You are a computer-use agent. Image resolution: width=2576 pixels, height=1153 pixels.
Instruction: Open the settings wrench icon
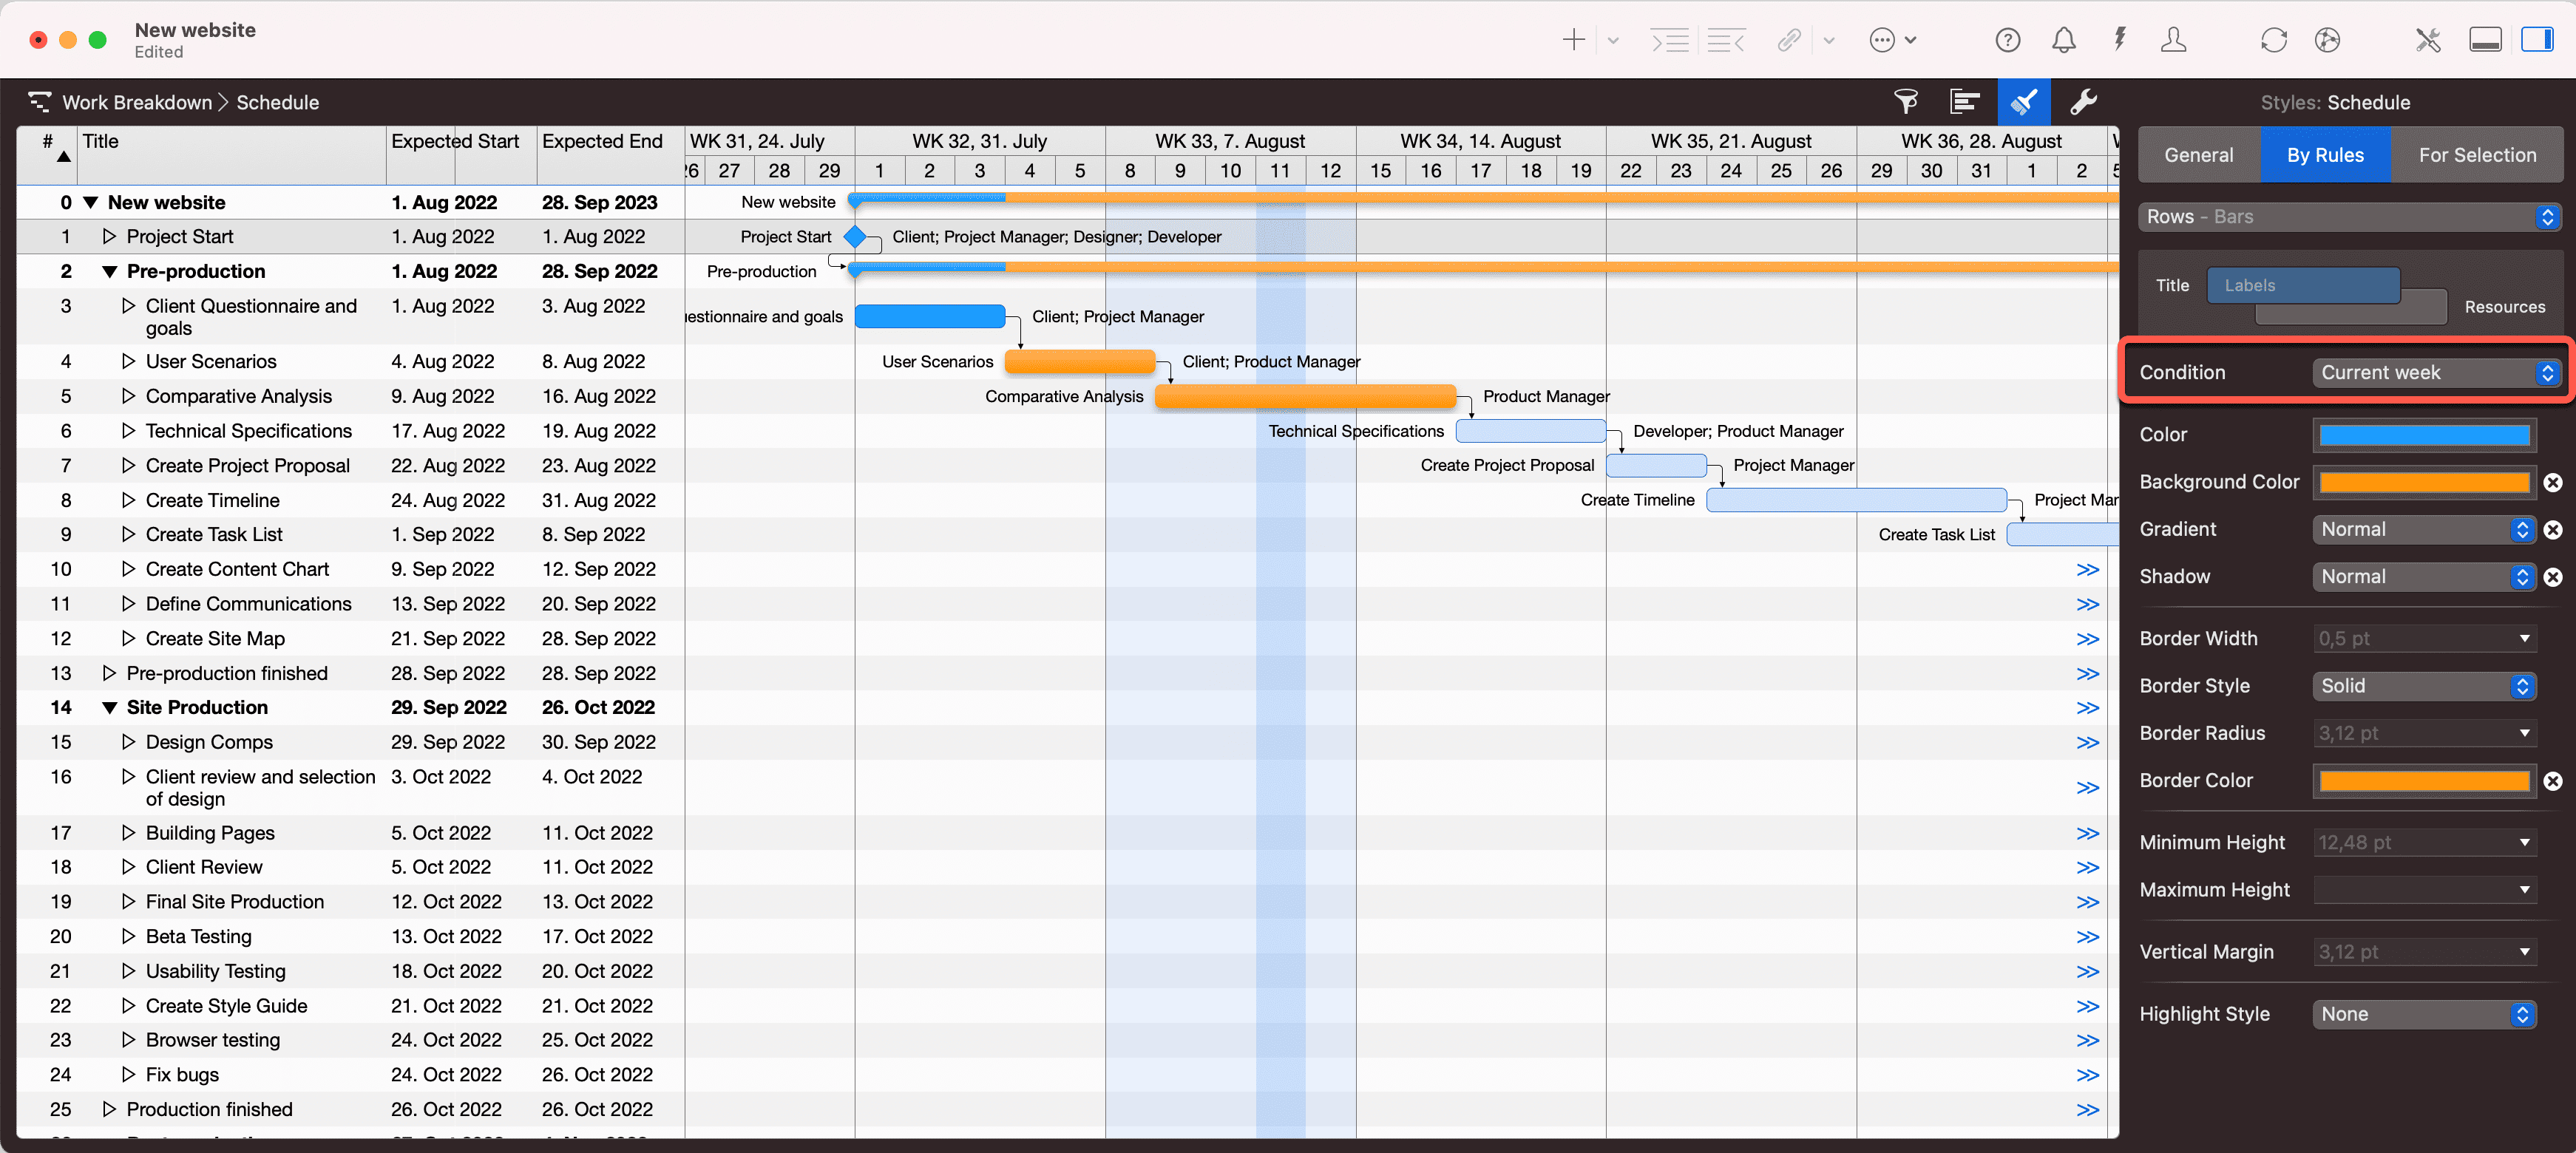click(x=2085, y=101)
